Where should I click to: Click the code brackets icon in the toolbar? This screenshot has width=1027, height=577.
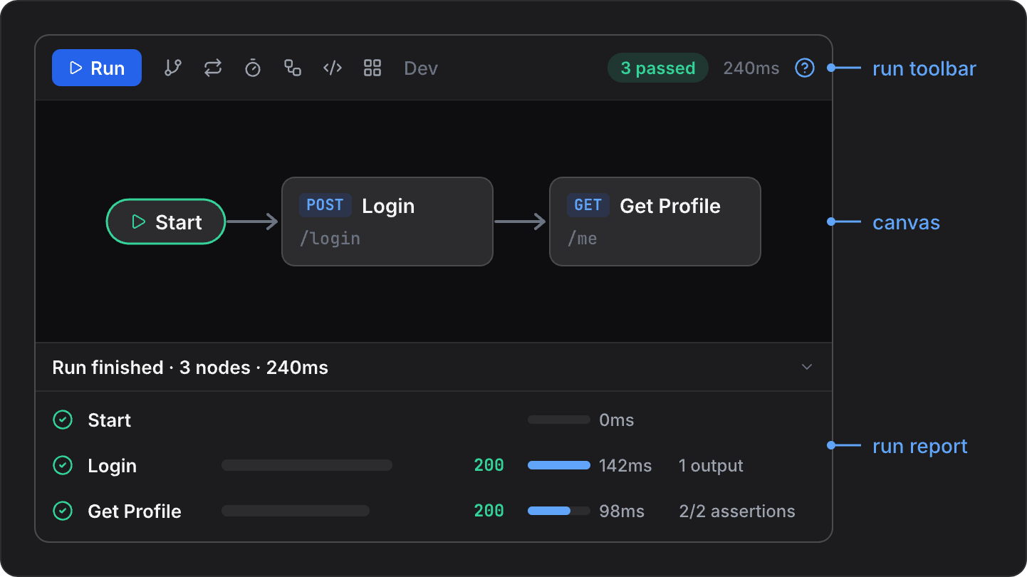(x=333, y=68)
